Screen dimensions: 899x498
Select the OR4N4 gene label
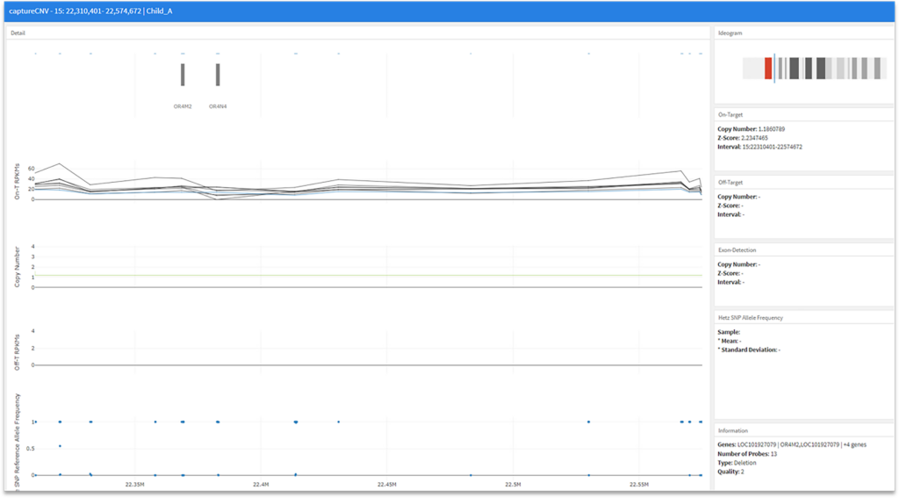218,106
